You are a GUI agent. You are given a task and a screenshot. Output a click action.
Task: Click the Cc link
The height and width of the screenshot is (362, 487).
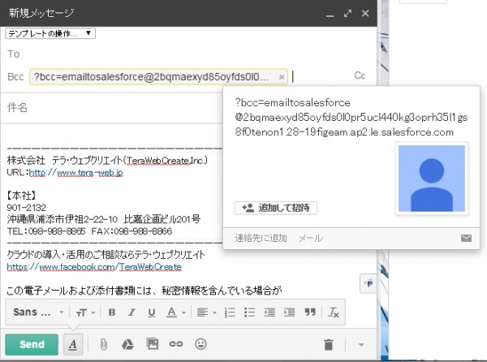click(x=360, y=75)
